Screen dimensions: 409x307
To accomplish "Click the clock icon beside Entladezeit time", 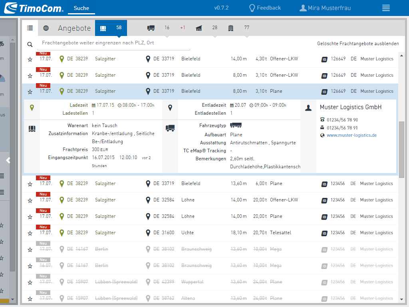I will click(x=252, y=106).
